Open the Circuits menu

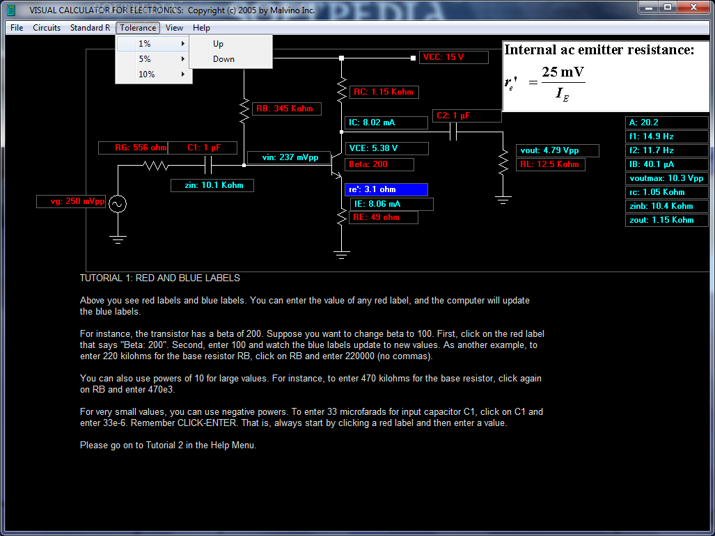click(47, 28)
